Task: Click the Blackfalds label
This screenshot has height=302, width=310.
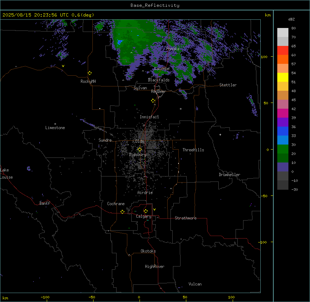Action: [x=159, y=80]
